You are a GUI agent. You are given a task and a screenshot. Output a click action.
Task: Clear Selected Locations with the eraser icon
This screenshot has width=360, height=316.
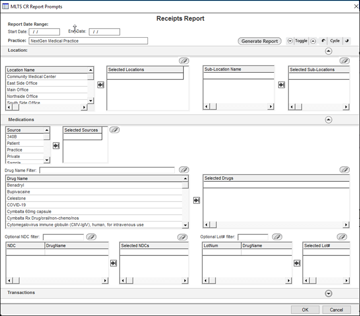(184, 61)
